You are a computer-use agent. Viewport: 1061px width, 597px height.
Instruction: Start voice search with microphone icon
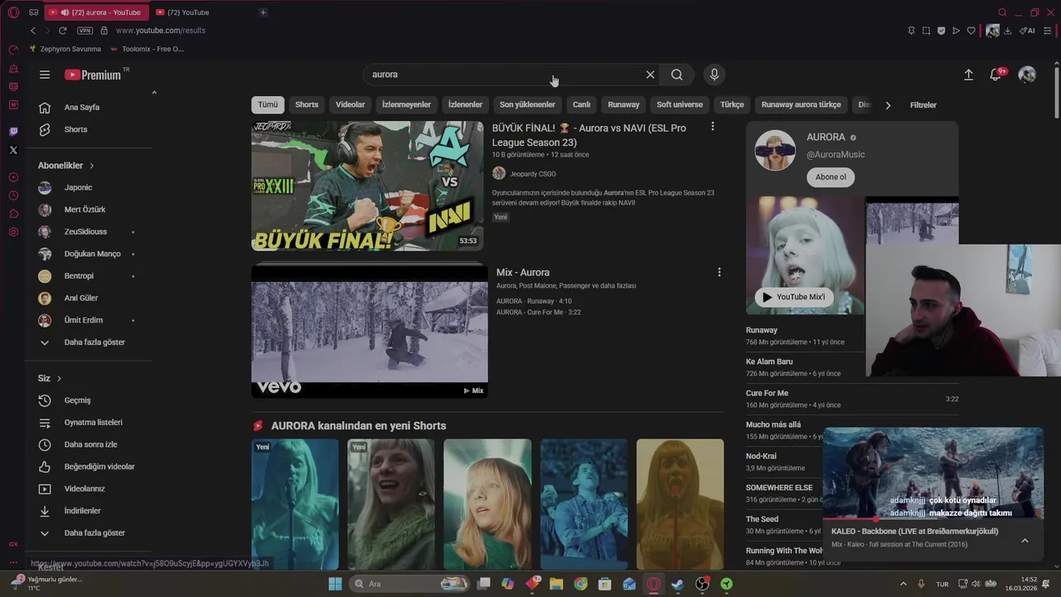click(x=715, y=75)
